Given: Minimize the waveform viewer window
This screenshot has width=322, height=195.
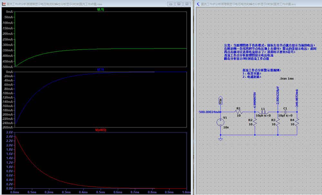Looking at the screenshot, I should 171,4.
